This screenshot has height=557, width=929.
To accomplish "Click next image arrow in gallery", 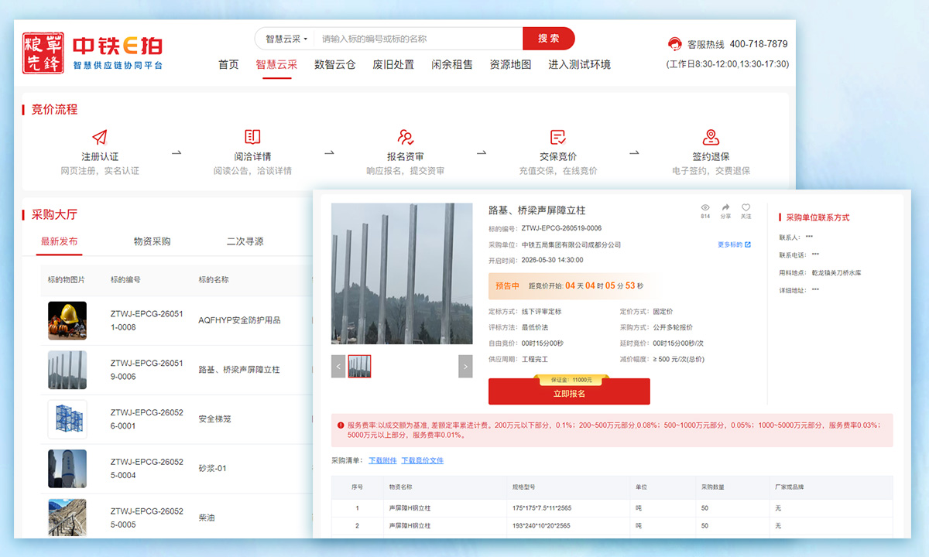I will click(x=465, y=366).
